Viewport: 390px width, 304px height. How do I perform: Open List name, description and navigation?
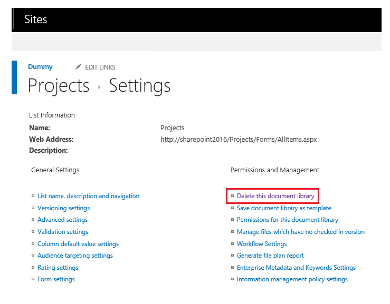point(88,196)
